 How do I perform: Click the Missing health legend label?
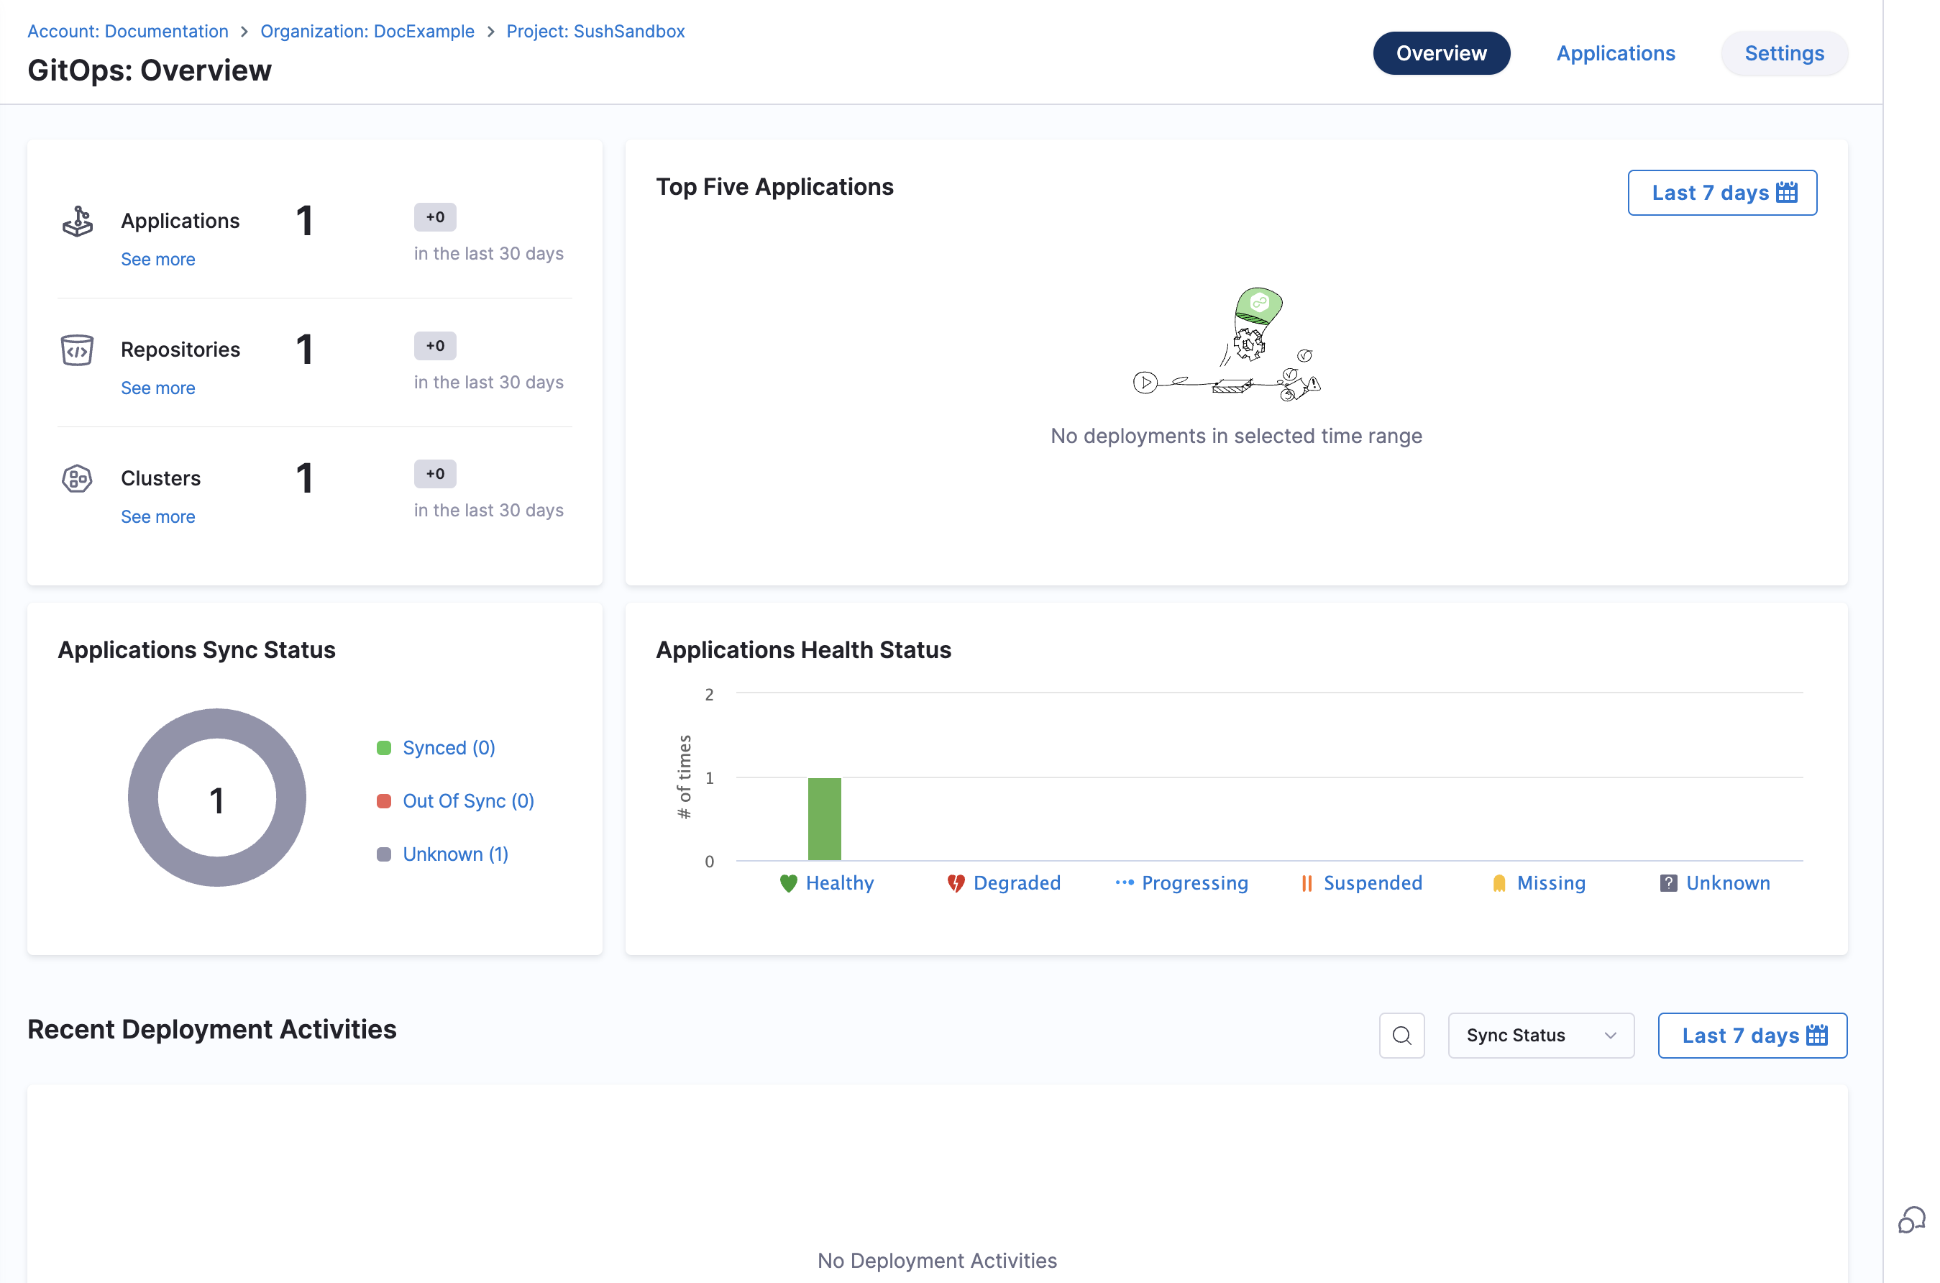(x=1551, y=883)
